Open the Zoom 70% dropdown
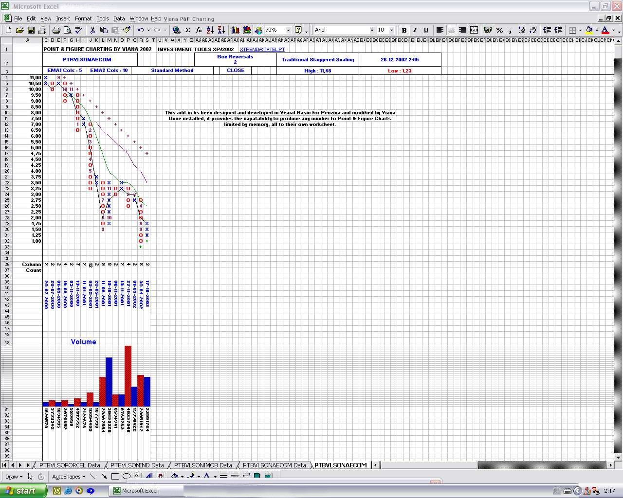 tap(288, 30)
